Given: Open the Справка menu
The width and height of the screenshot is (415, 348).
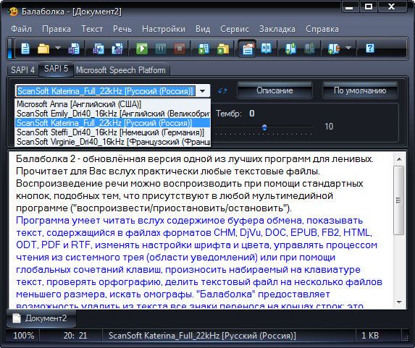Looking at the screenshot, I should pos(322,29).
